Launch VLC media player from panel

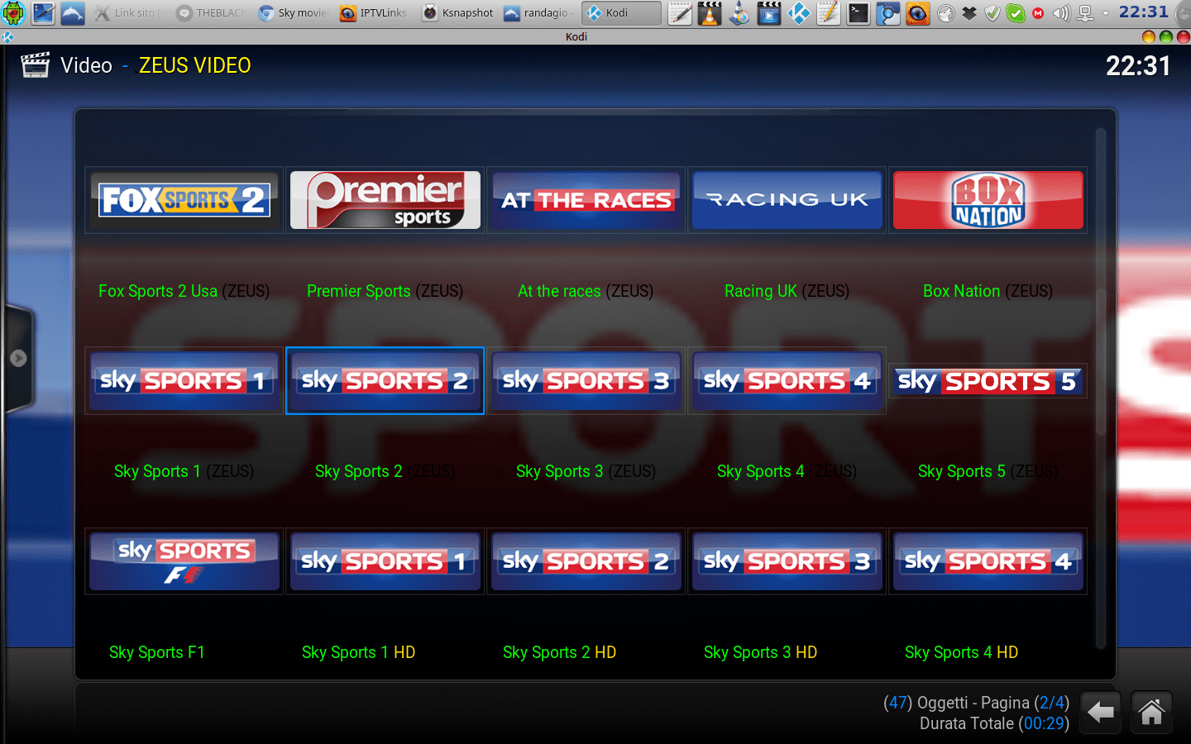tap(710, 12)
